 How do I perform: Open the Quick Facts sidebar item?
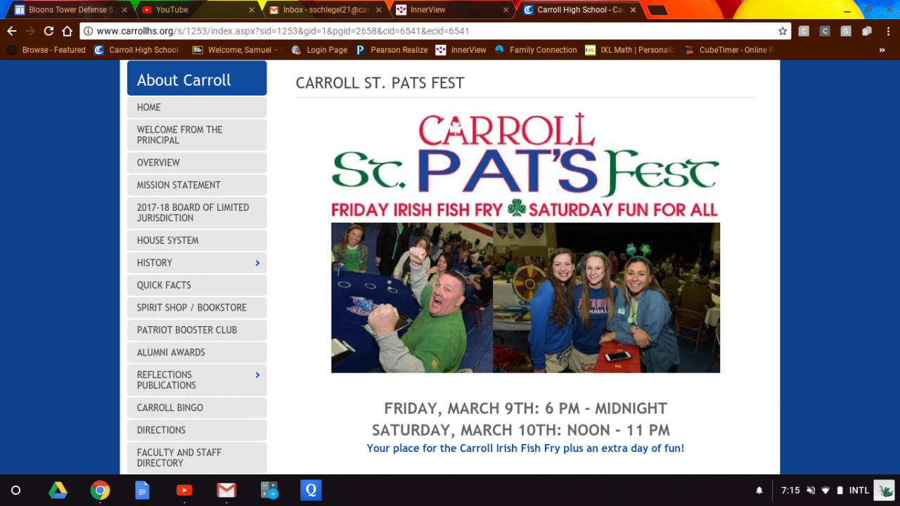click(197, 285)
